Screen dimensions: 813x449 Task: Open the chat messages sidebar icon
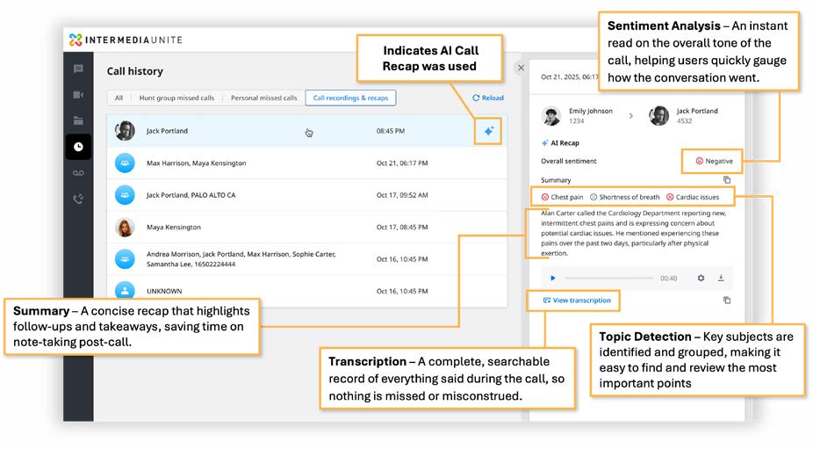[78, 69]
